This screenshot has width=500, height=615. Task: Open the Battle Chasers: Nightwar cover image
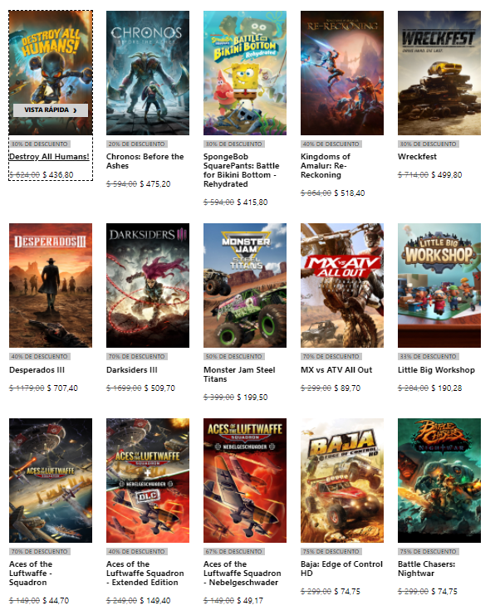[x=439, y=481]
